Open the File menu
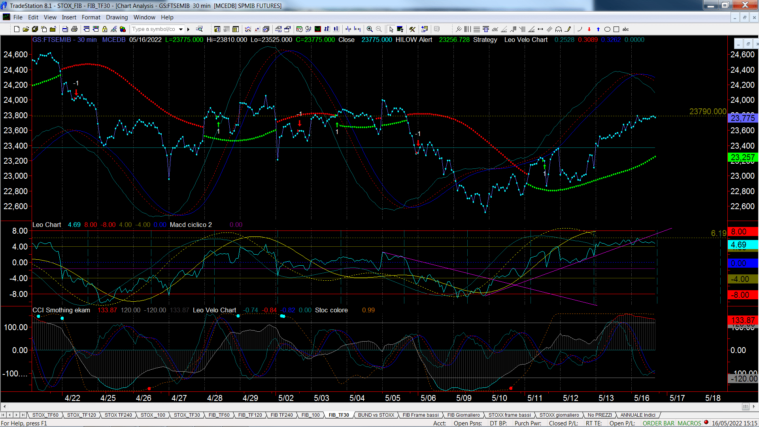 [x=18, y=17]
